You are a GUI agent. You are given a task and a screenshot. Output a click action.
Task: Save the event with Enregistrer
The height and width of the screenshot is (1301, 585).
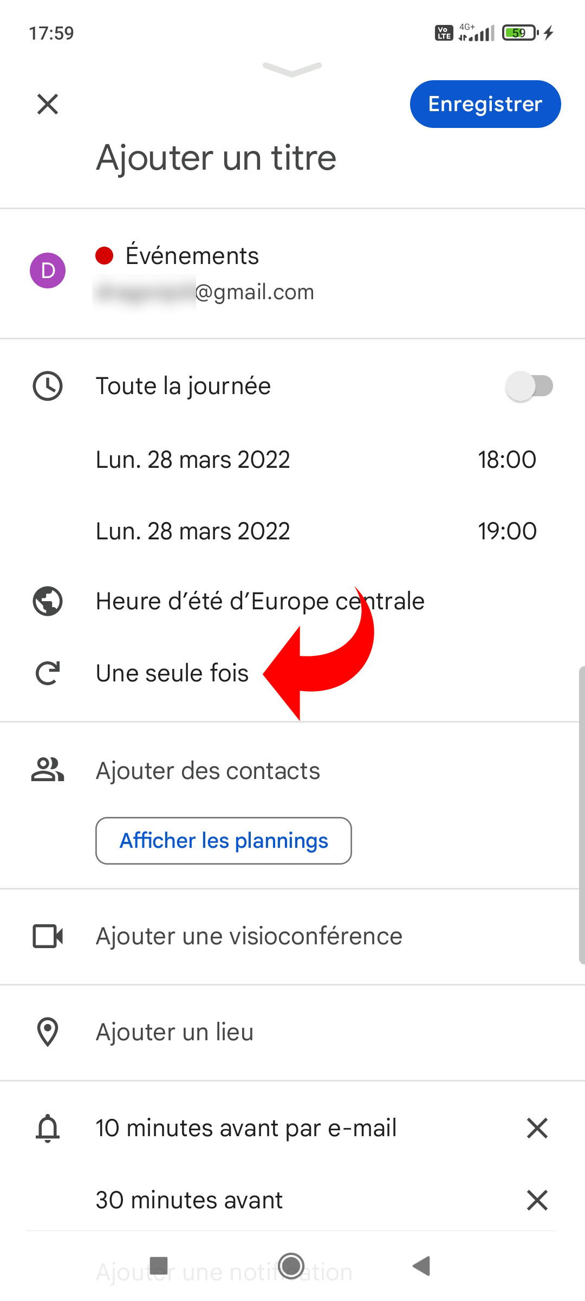point(485,104)
